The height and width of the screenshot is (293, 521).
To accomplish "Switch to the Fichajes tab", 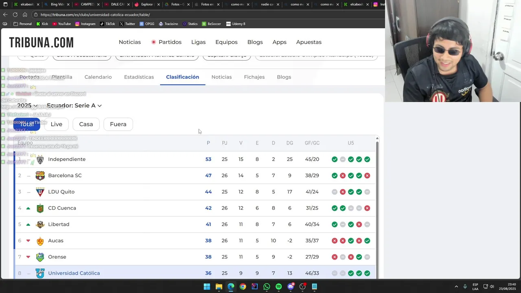I will click(x=254, y=77).
